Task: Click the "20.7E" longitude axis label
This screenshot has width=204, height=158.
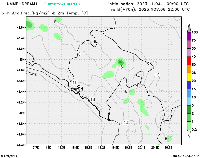Action: click(168, 148)
